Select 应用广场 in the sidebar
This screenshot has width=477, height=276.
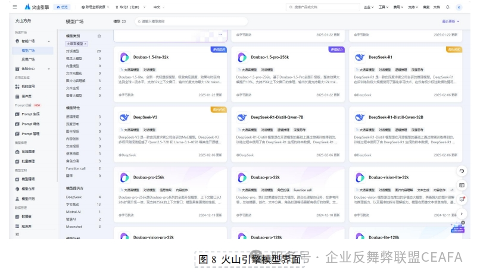29,59
